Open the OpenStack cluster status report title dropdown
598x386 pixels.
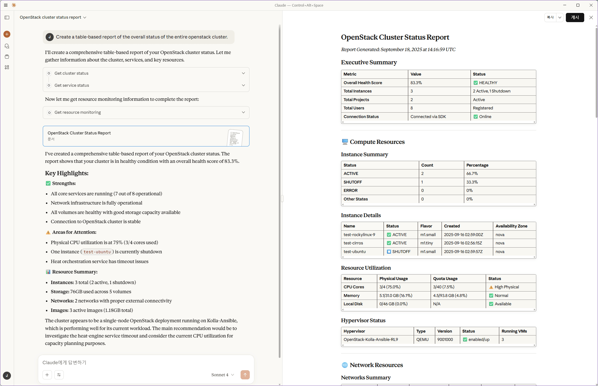[x=53, y=18]
